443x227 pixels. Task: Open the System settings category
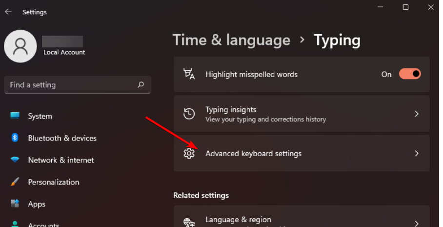40,116
